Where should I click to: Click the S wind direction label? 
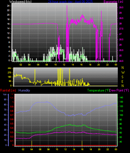[122, 77]
